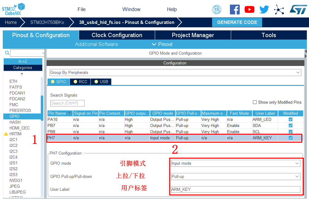Click the GENERATE CODE button
This screenshot has width=309, height=200.
click(x=237, y=22)
